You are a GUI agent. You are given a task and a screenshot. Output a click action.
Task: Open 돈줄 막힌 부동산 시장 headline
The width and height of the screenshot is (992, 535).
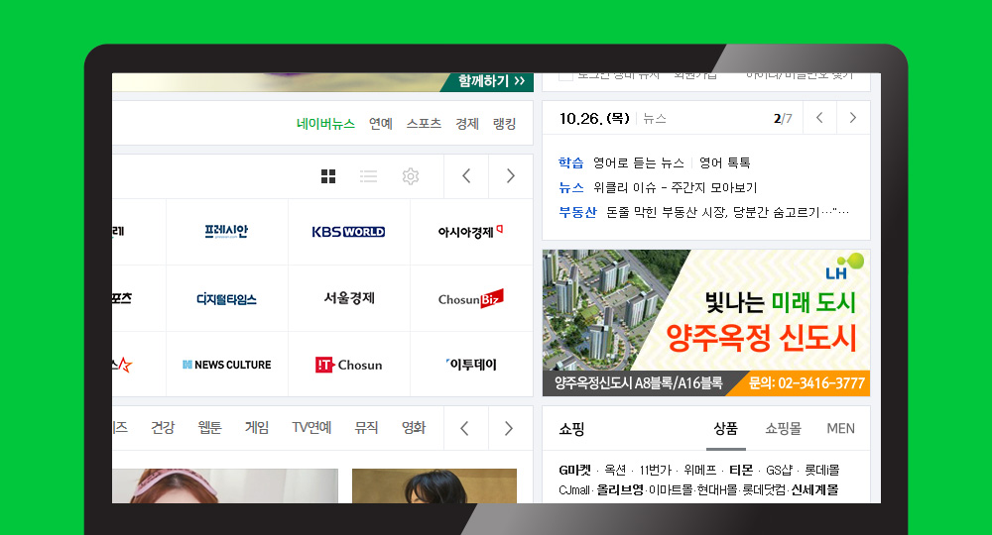(727, 212)
